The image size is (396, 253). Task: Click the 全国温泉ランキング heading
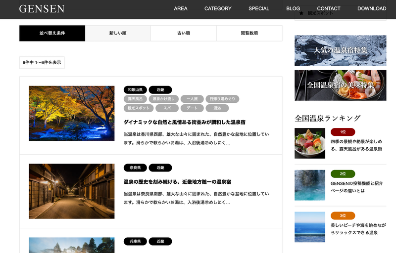click(328, 118)
